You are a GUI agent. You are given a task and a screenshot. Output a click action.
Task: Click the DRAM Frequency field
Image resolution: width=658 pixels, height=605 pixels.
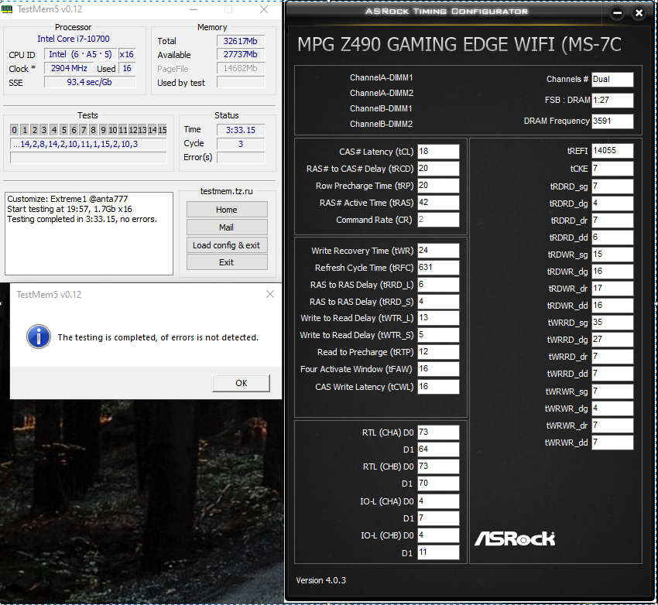[x=612, y=121]
